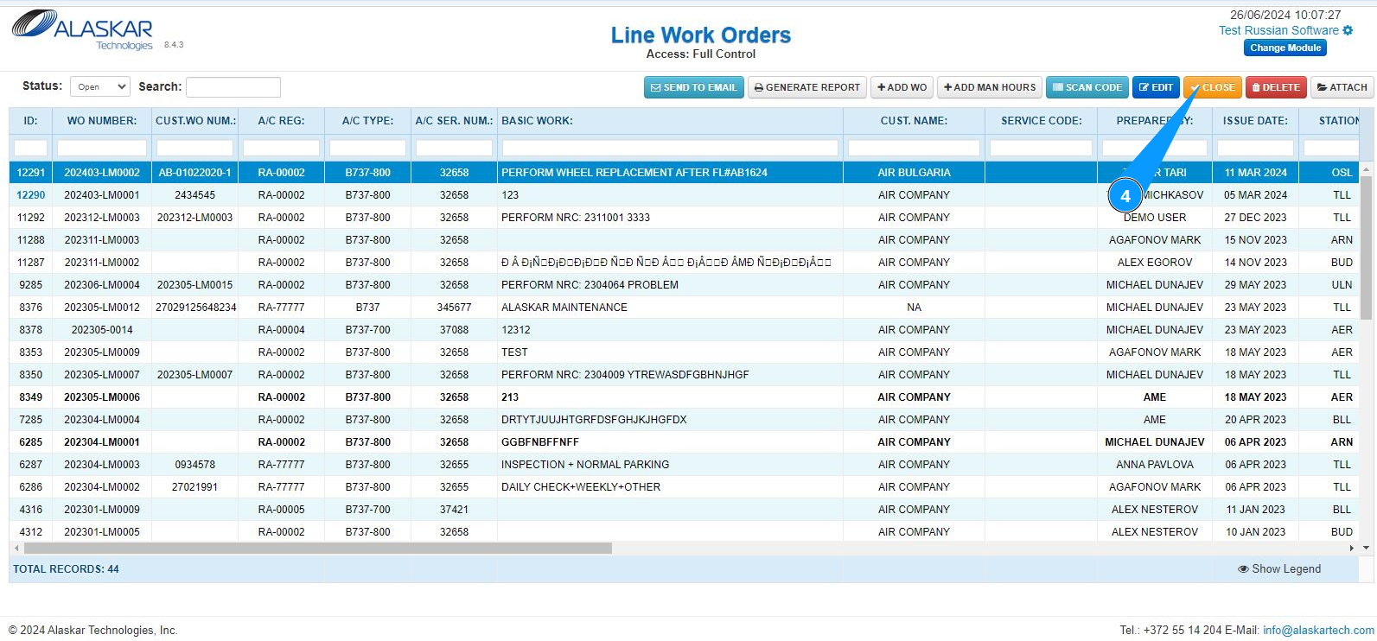Click the A/C Reg filter box

pyautogui.click(x=282, y=148)
